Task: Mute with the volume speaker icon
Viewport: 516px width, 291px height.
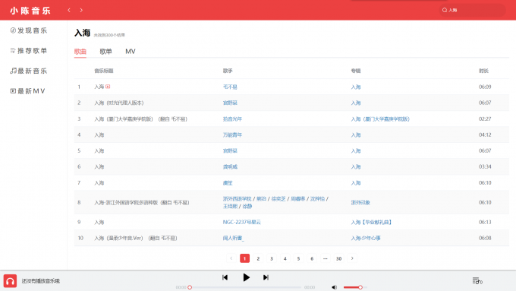Action: [335, 287]
